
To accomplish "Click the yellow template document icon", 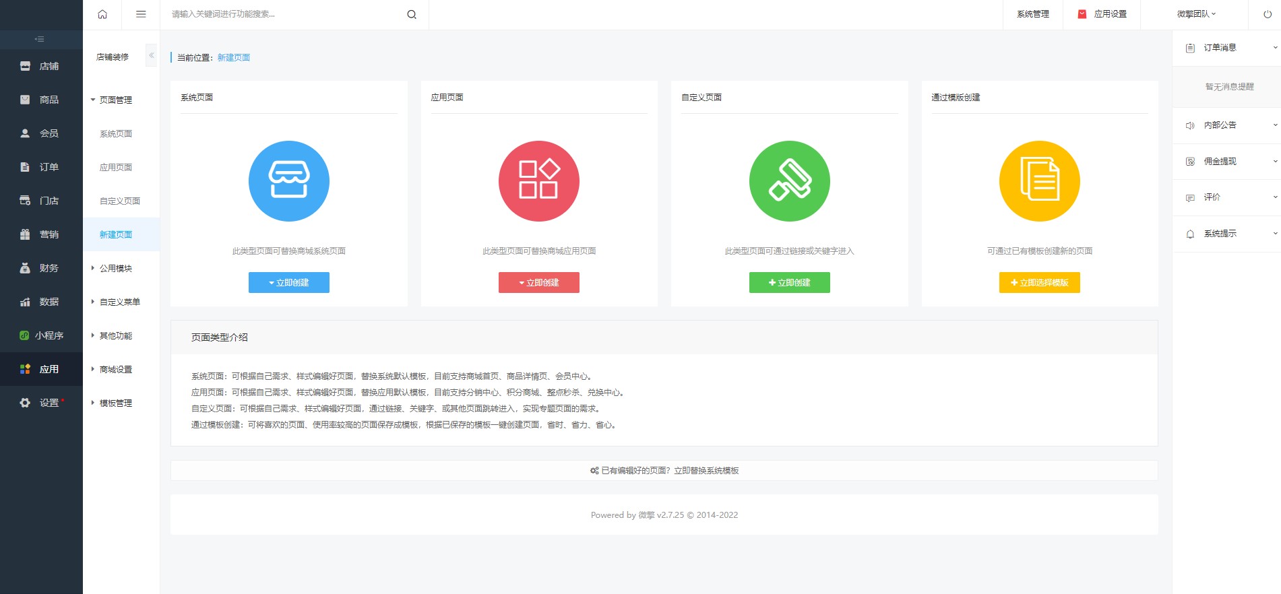I will click(1039, 180).
